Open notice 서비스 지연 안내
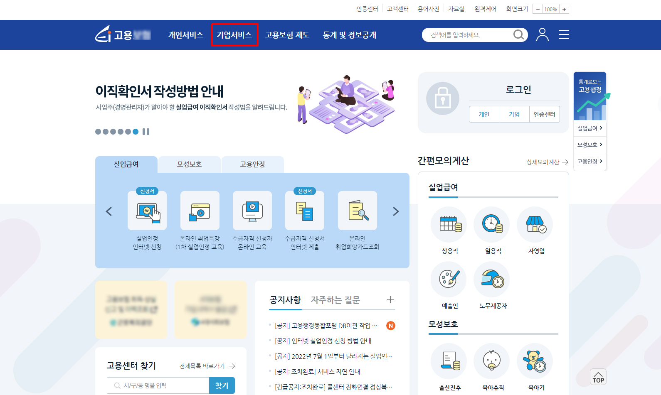Viewport: 661px width, 395px height. pyautogui.click(x=317, y=372)
